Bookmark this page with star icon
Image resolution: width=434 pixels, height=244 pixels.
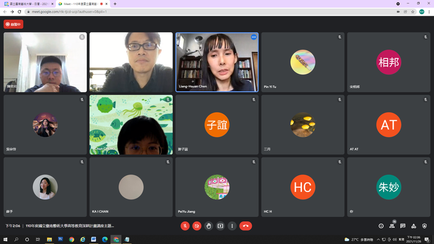(x=413, y=12)
